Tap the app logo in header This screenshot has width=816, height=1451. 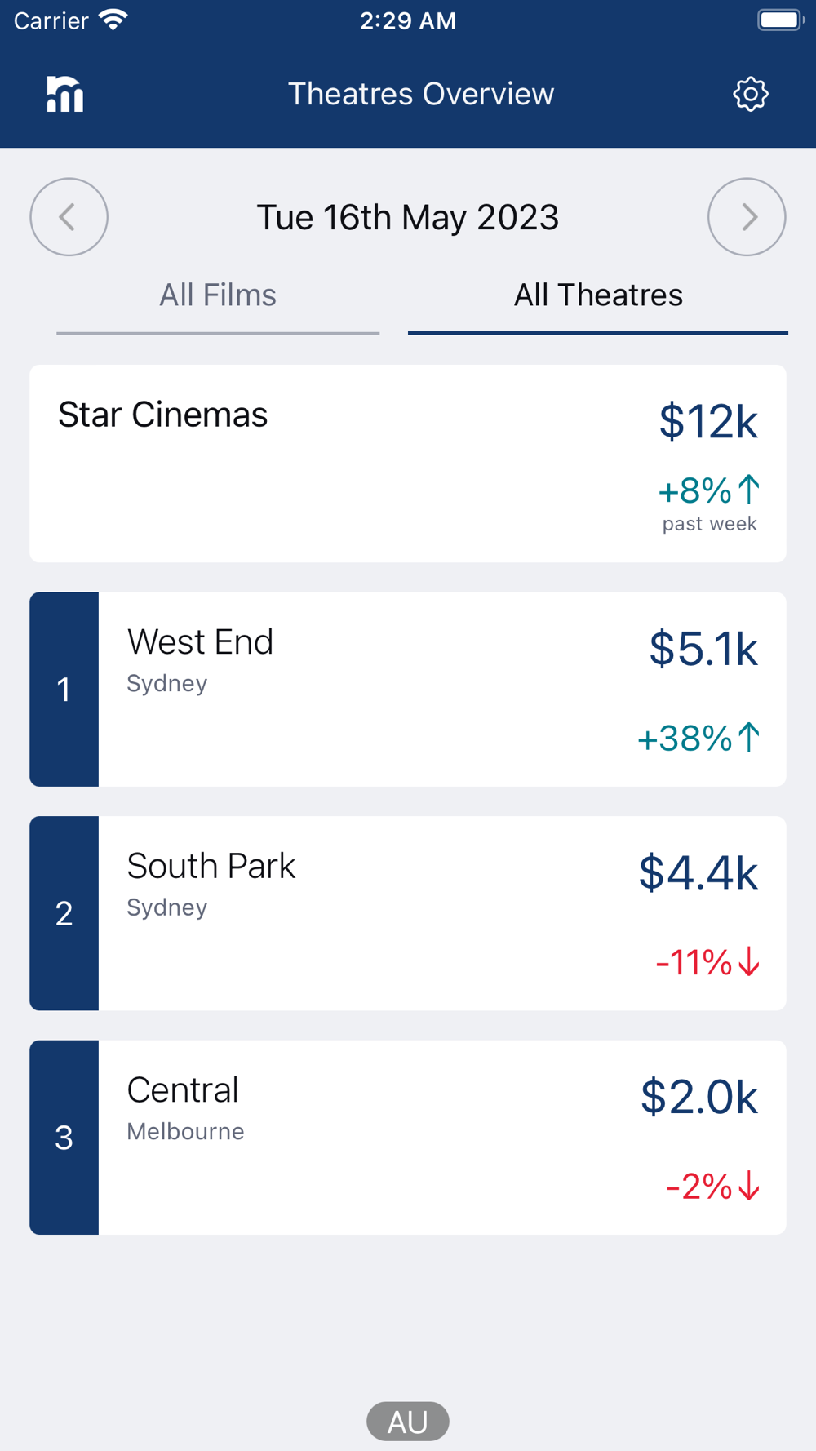(65, 95)
